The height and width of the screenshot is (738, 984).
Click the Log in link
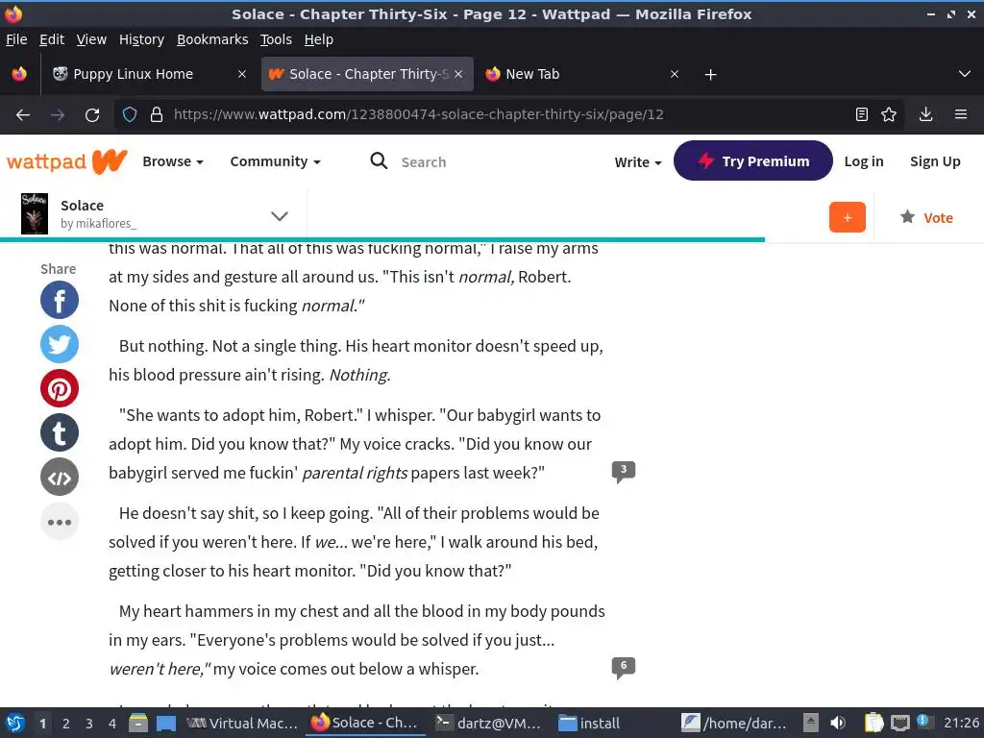864,161
